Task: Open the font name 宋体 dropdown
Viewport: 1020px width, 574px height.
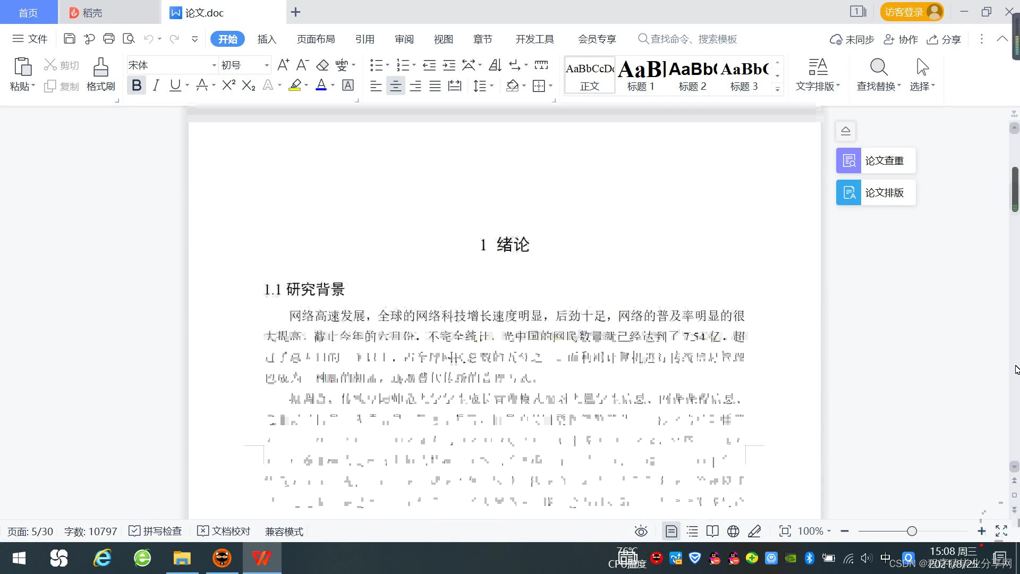Action: click(x=214, y=65)
